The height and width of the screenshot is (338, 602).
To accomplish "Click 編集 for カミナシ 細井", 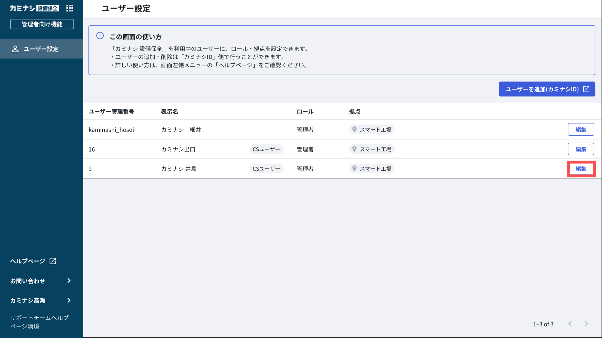I will pos(581,130).
